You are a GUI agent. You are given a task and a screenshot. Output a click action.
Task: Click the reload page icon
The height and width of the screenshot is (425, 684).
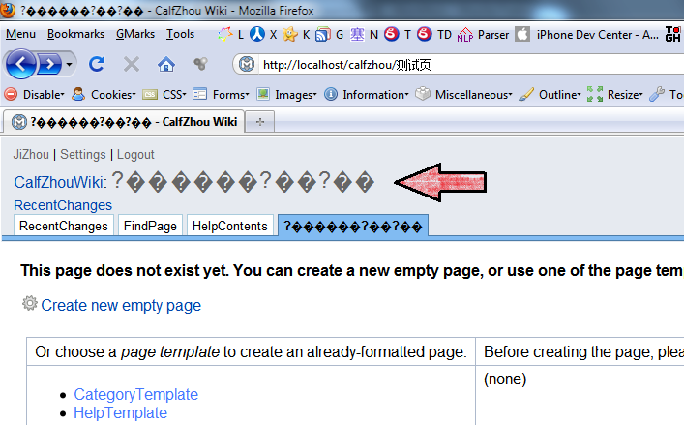(x=97, y=65)
